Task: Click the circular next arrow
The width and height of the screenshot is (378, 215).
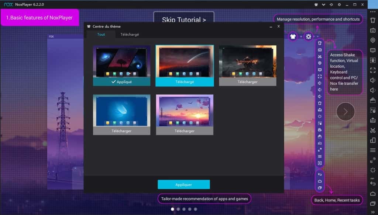Action: pos(345,112)
